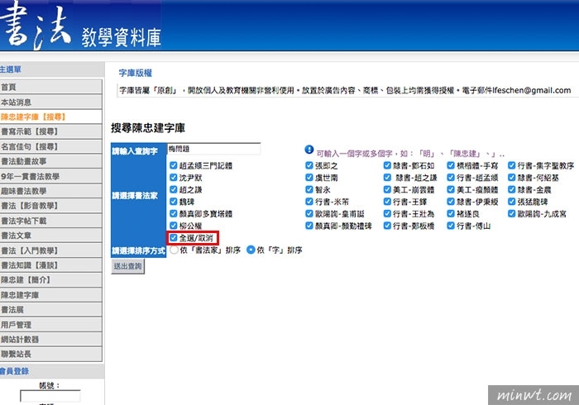Click the 帳號 login input field
This screenshot has height=405, width=579.
[x=50, y=397]
